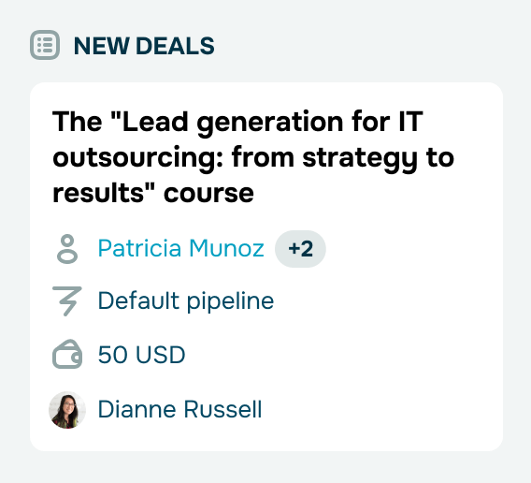The height and width of the screenshot is (483, 531).
Task: Click the Default pipeline label
Action: coord(186,301)
